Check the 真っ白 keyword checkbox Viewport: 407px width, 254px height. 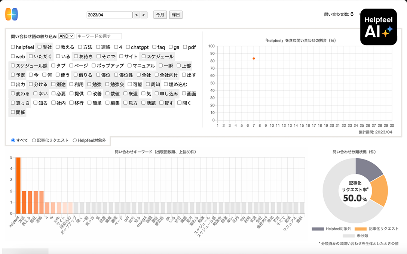13,103
